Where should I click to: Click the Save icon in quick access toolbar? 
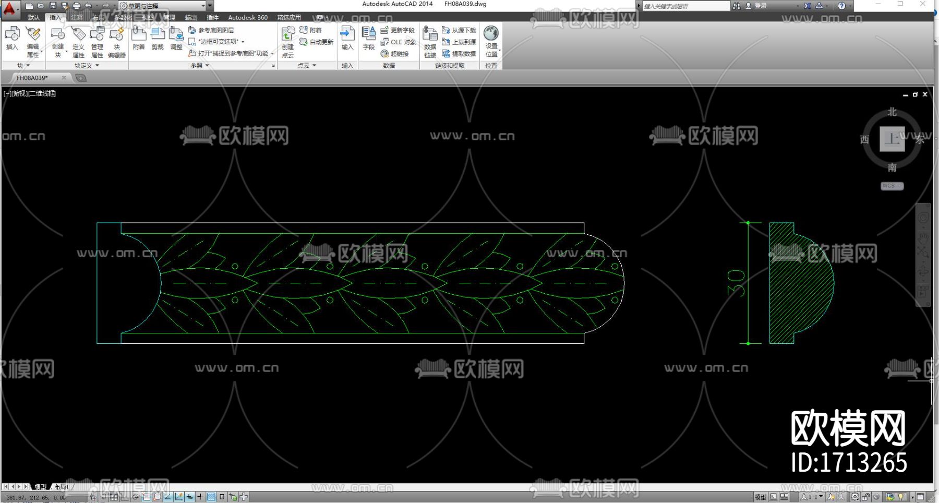click(52, 6)
